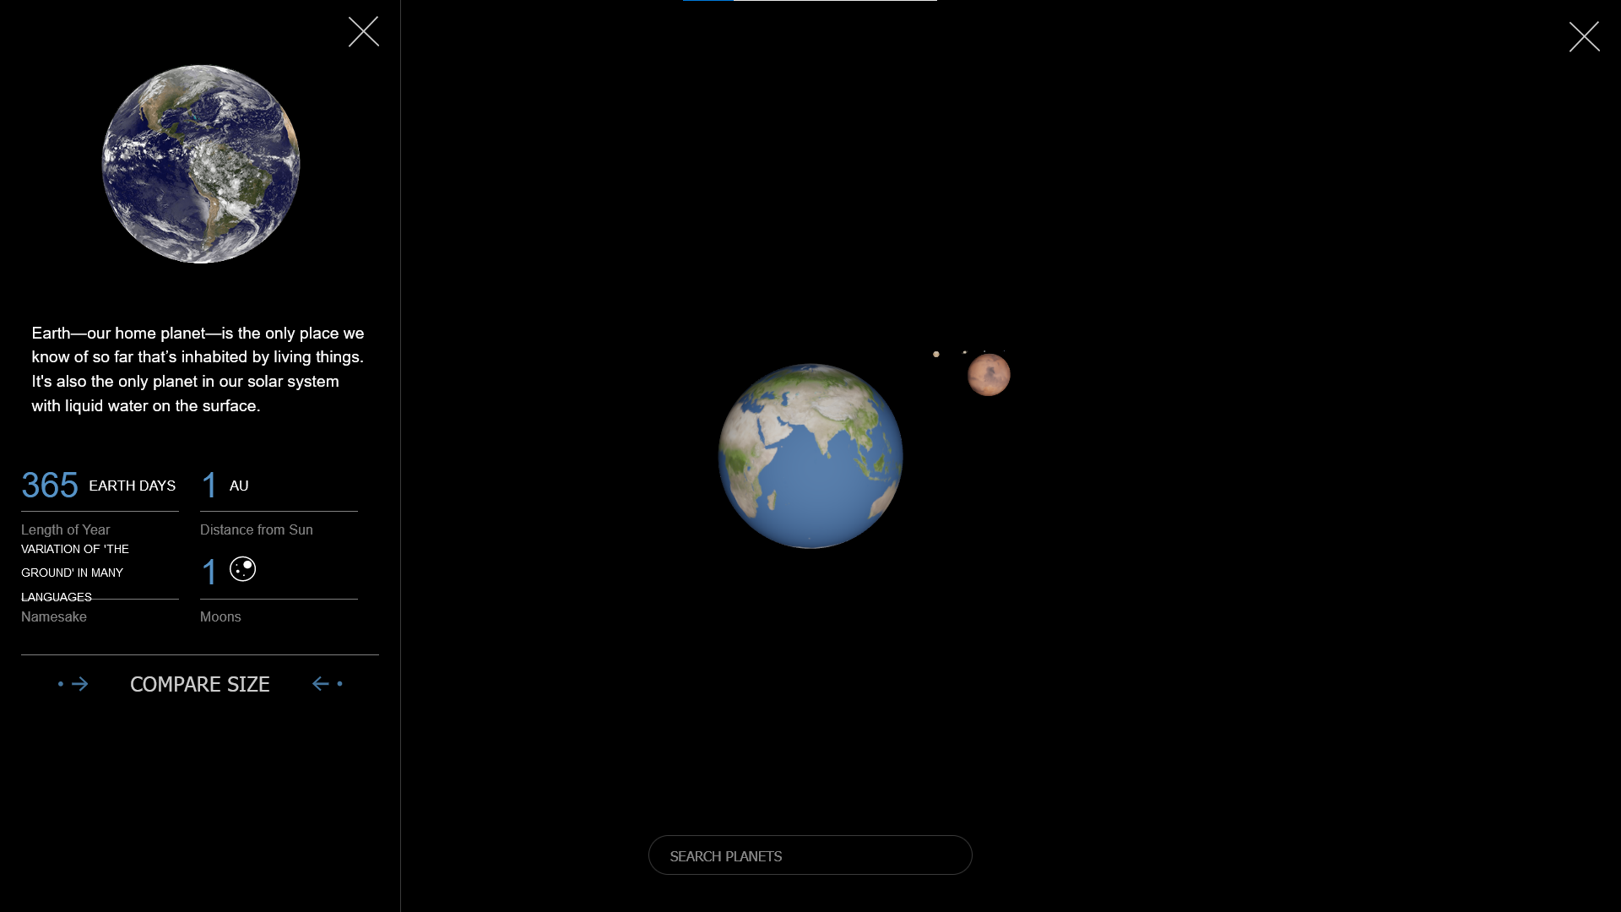The height and width of the screenshot is (912, 1621).
Task: Select the tiny ringed Saturn icon
Action: tap(965, 352)
